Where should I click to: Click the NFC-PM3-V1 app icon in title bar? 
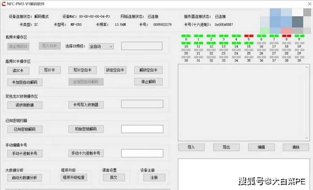(4, 4)
